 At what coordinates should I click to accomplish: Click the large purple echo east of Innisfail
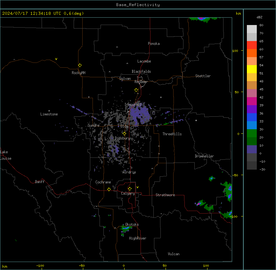click(x=141, y=114)
